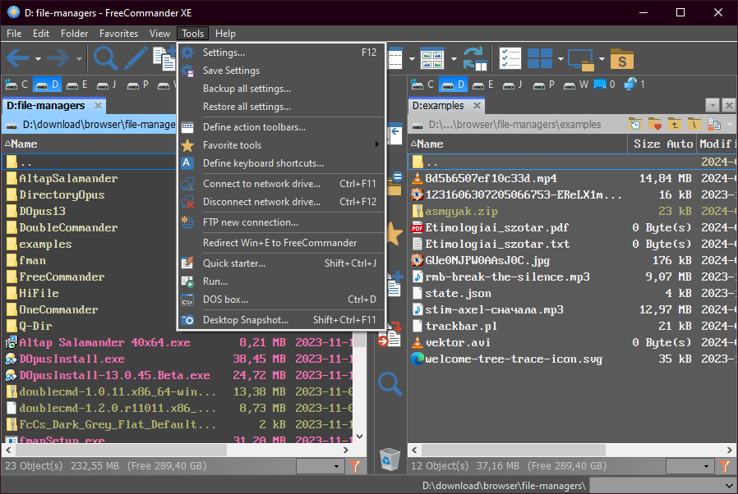Screen dimensions: 738x494
Task: Click the synchronize folders icon in toolbar
Action: point(474,58)
